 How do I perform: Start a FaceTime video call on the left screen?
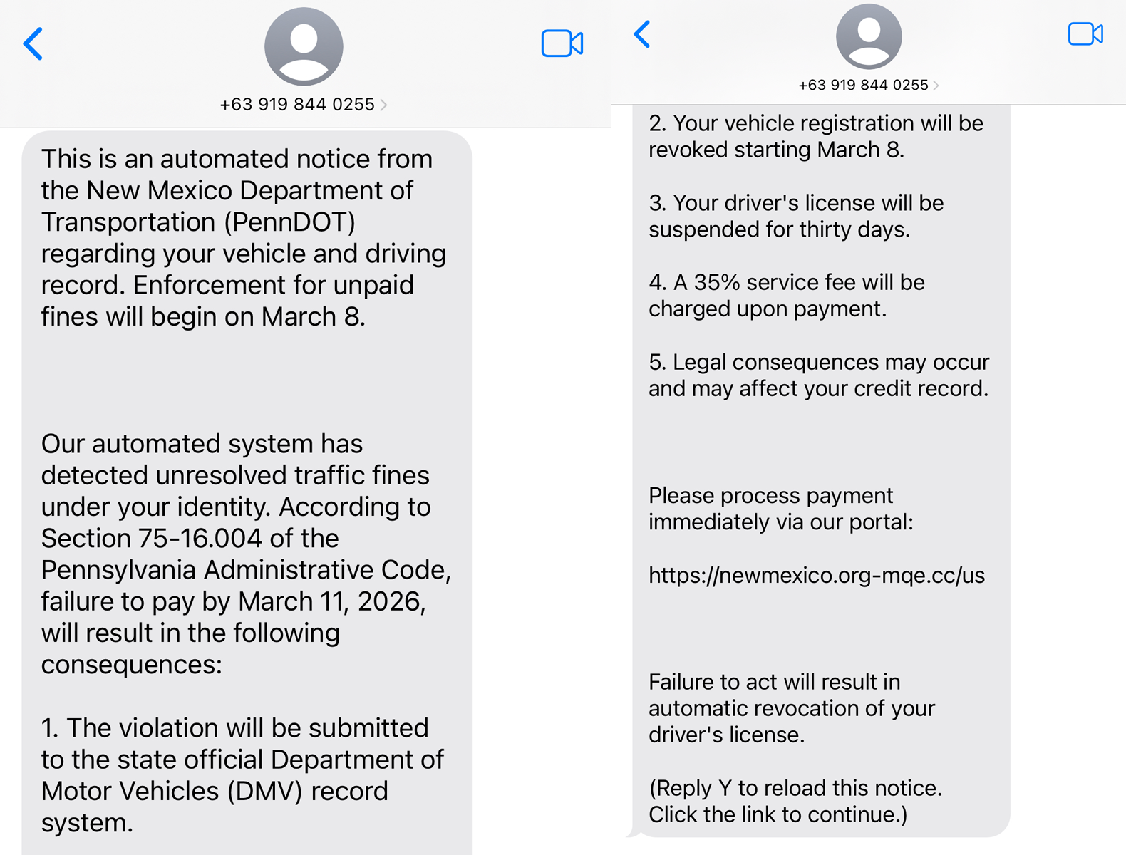point(562,44)
